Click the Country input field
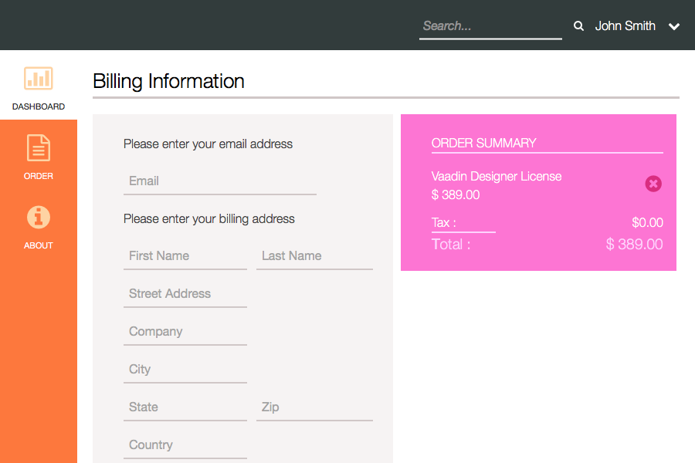The height and width of the screenshot is (463, 695). tap(185, 445)
